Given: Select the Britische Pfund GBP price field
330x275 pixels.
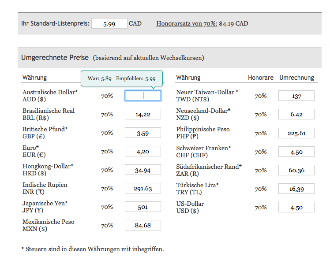Looking at the screenshot, I should click(x=142, y=133).
